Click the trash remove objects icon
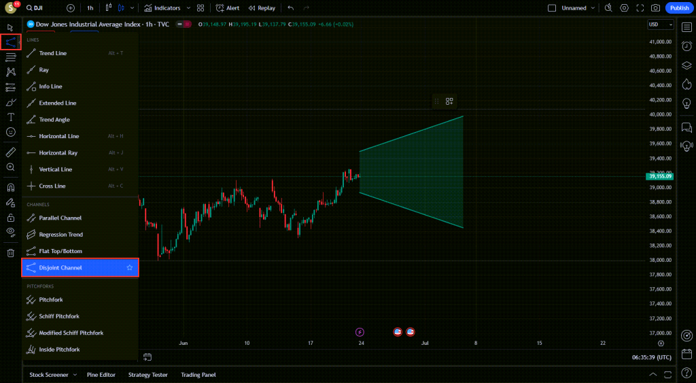Screen dimensions: 696x383 tap(10, 253)
